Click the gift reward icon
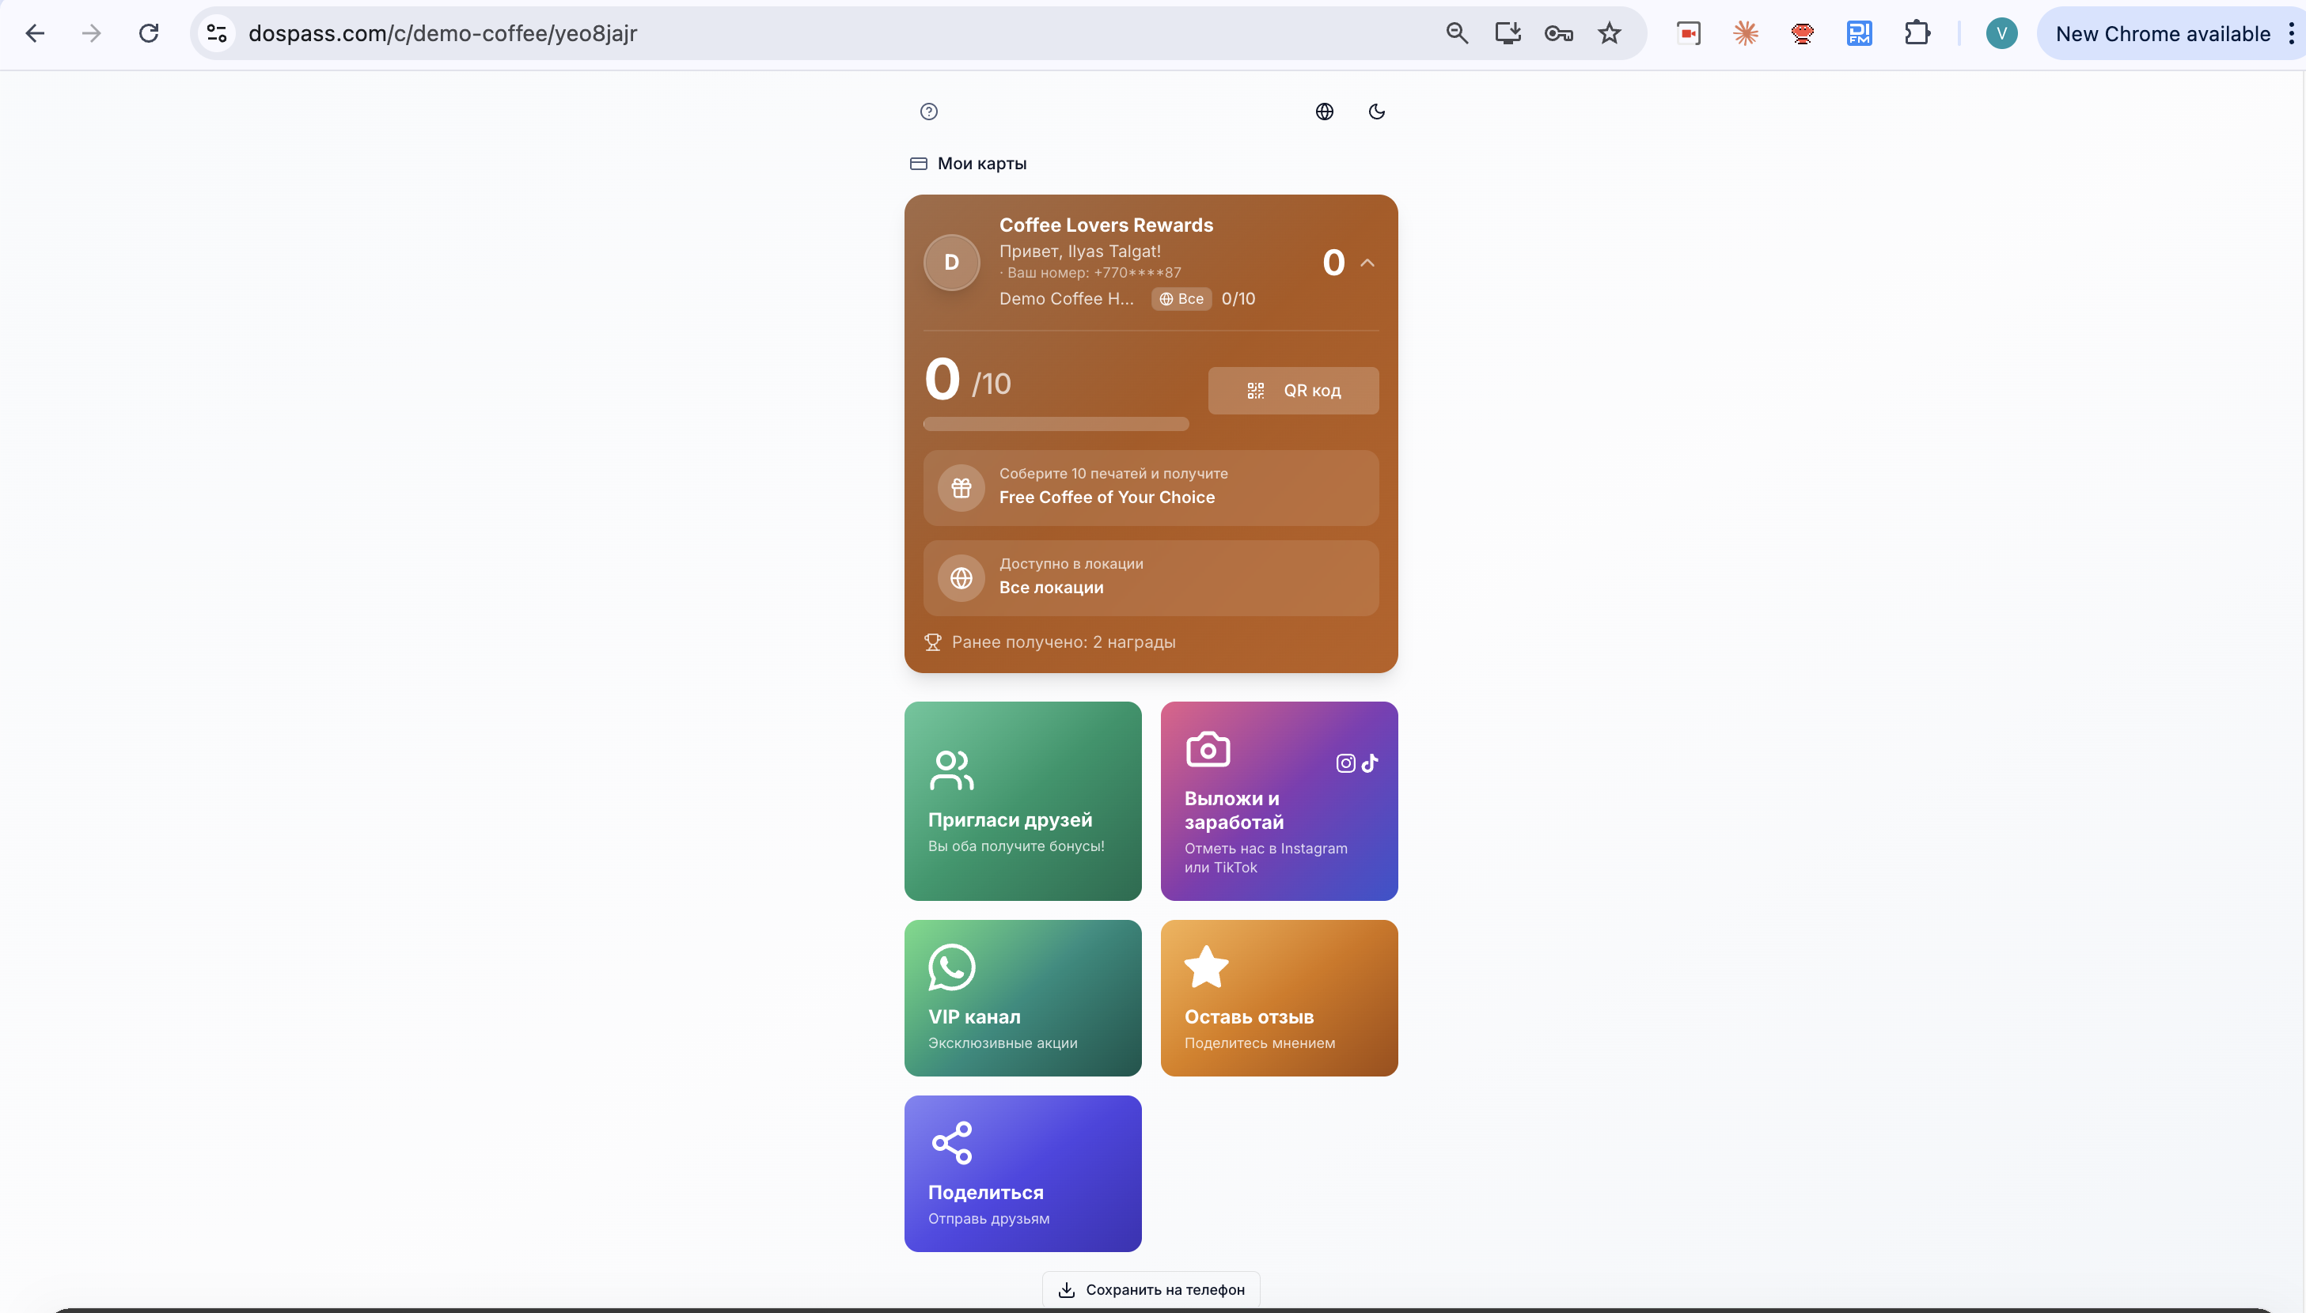Screen dimensions: 2306x1313 coord(961,488)
